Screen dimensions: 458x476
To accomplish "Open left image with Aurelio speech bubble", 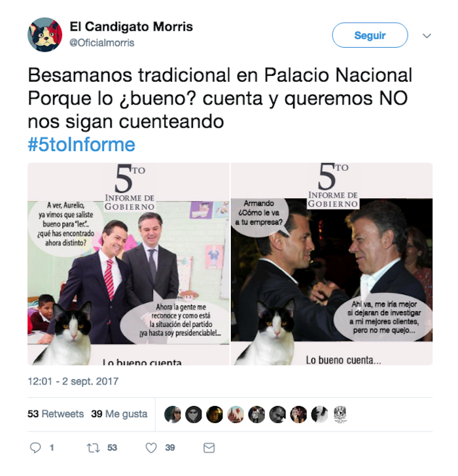I will [128, 263].
